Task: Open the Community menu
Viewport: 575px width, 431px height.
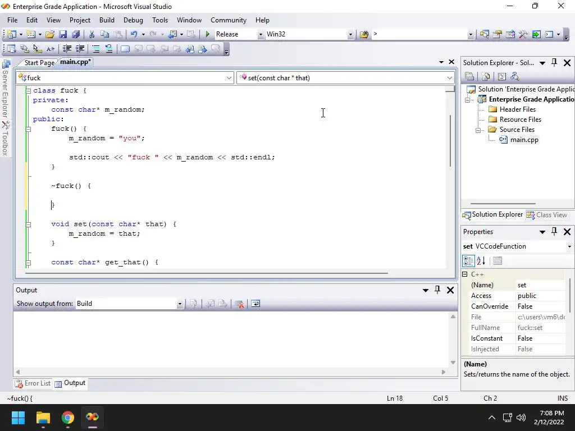Action: point(228,20)
